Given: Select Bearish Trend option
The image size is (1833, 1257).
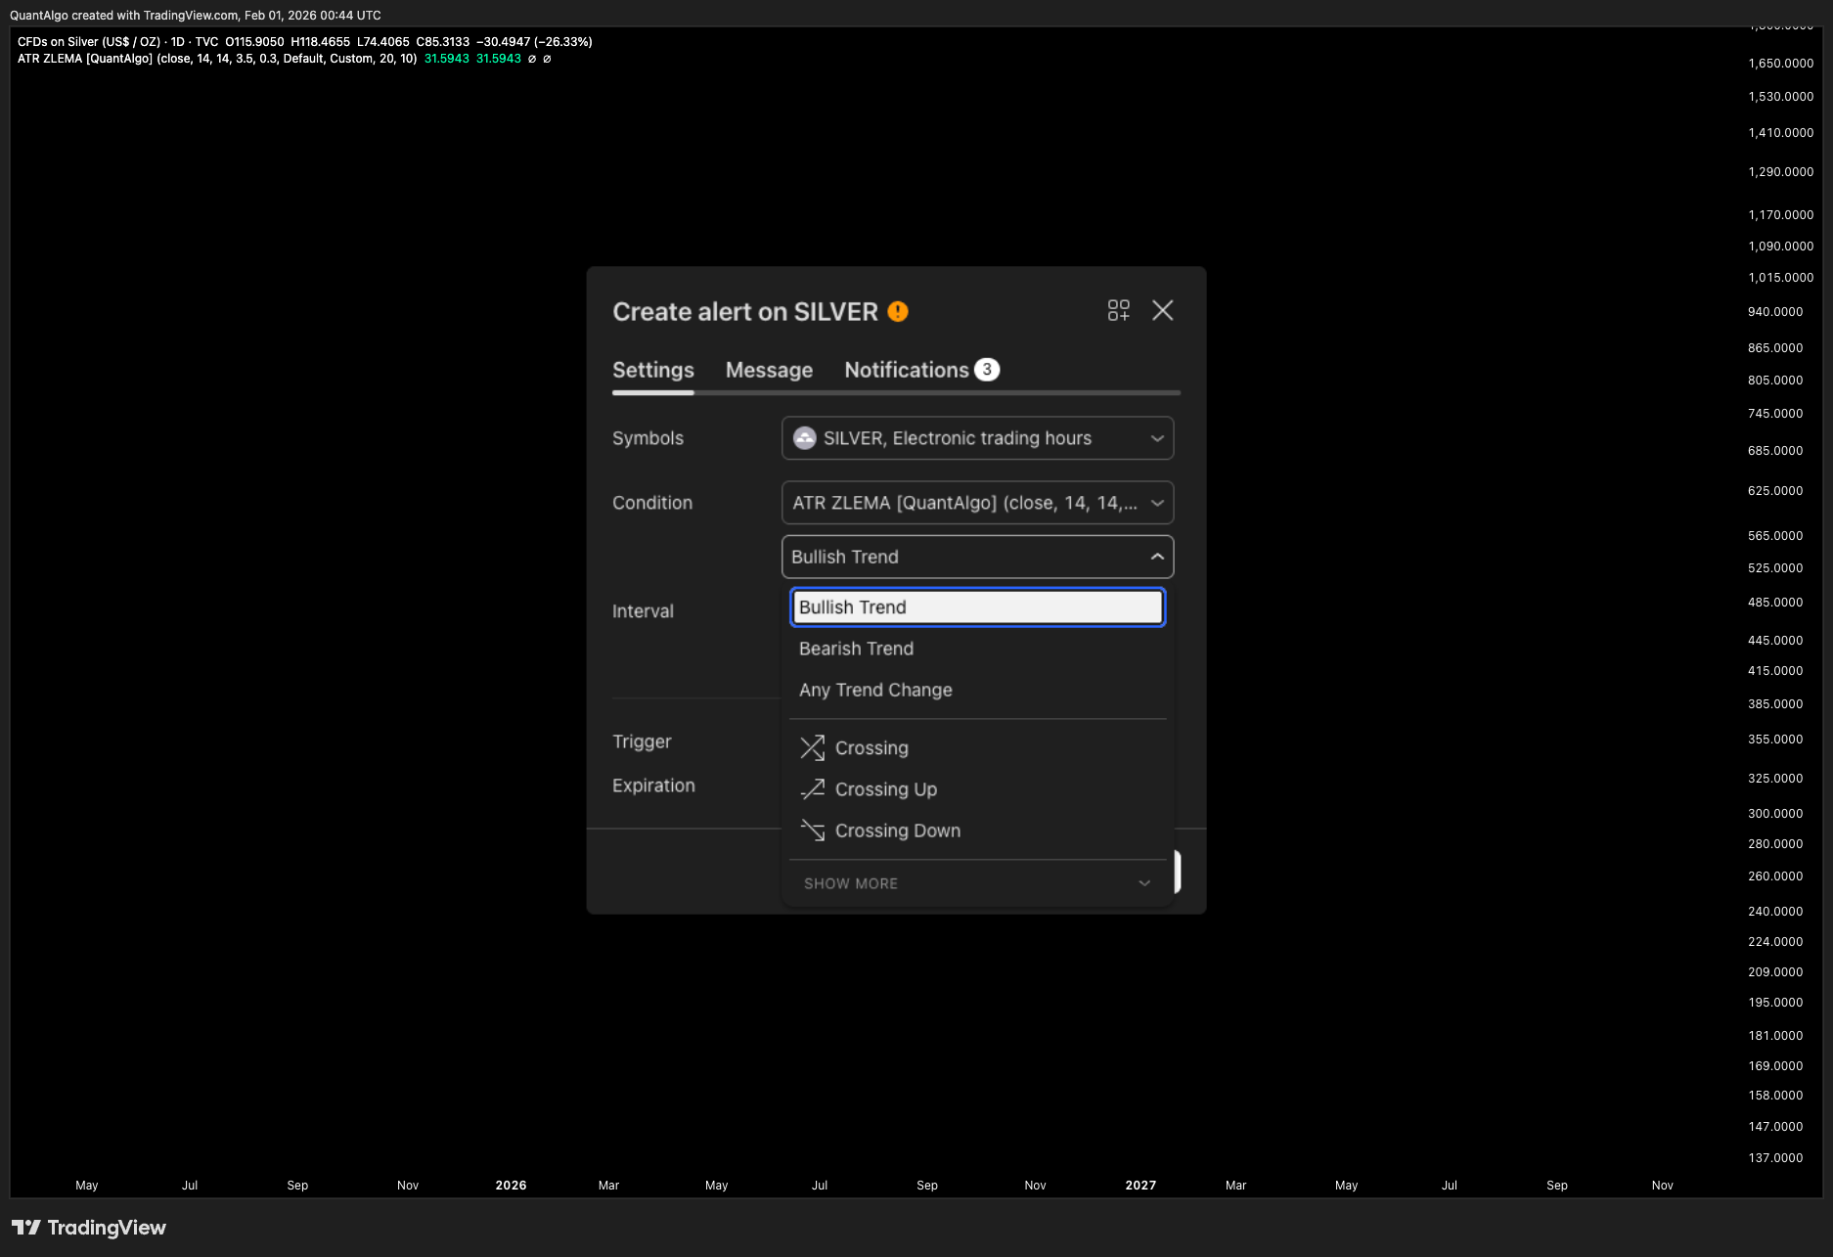Looking at the screenshot, I should coord(977,649).
